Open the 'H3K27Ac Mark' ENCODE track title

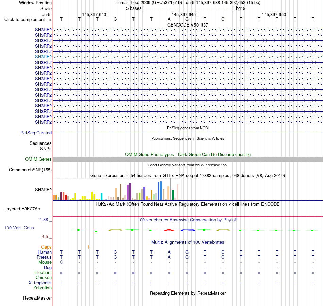pos(188,204)
